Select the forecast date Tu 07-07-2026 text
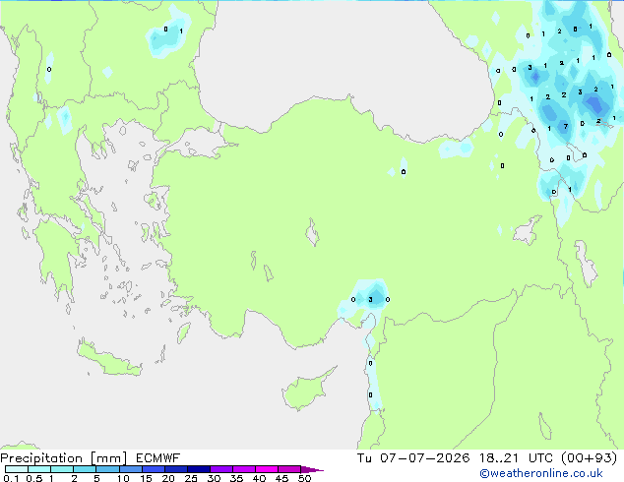624x482 pixels. tap(413, 458)
